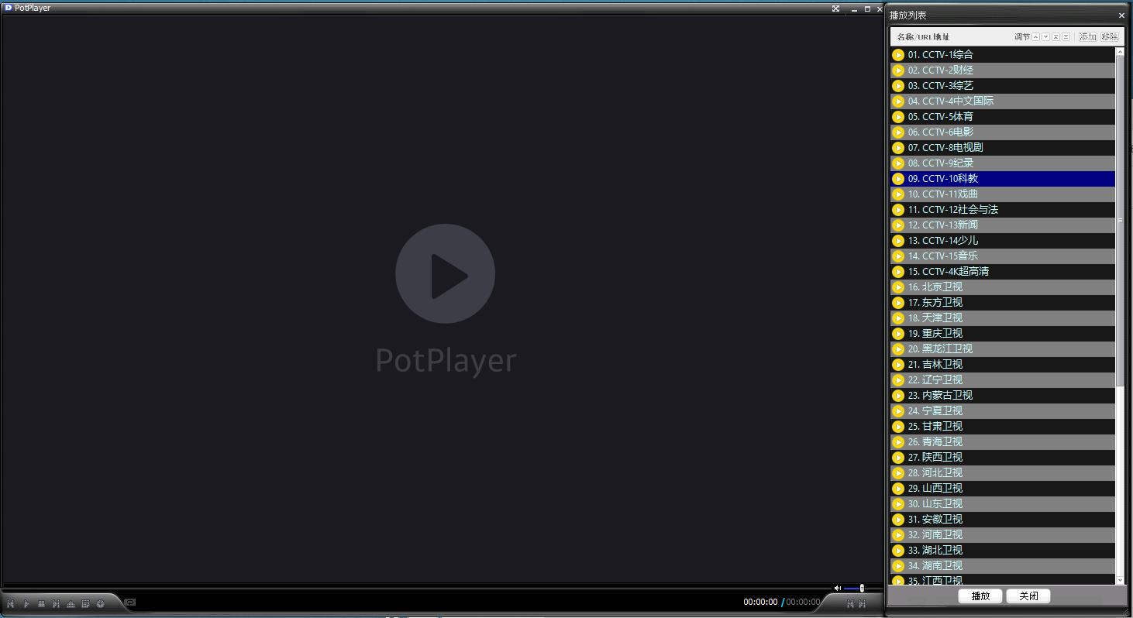Select 22. 辽宁卫视 in playlist
This screenshot has width=1133, height=618.
pyautogui.click(x=1003, y=380)
